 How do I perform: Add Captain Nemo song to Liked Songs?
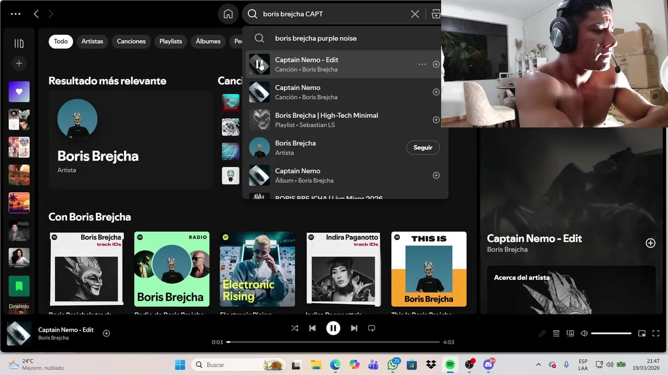pyautogui.click(x=436, y=92)
